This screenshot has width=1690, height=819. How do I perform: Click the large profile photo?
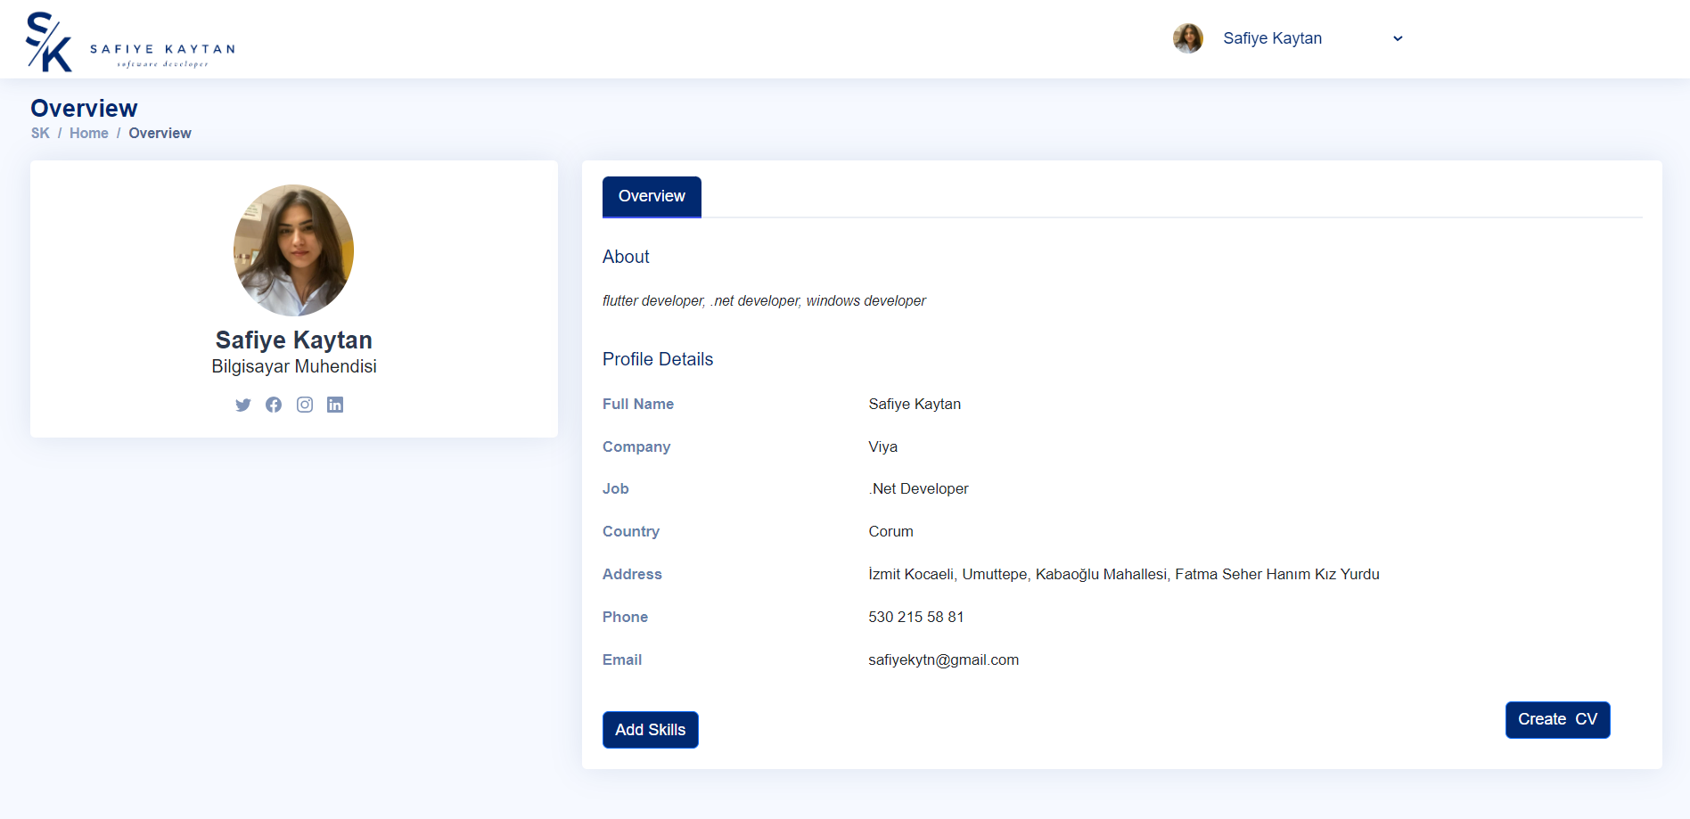(293, 250)
